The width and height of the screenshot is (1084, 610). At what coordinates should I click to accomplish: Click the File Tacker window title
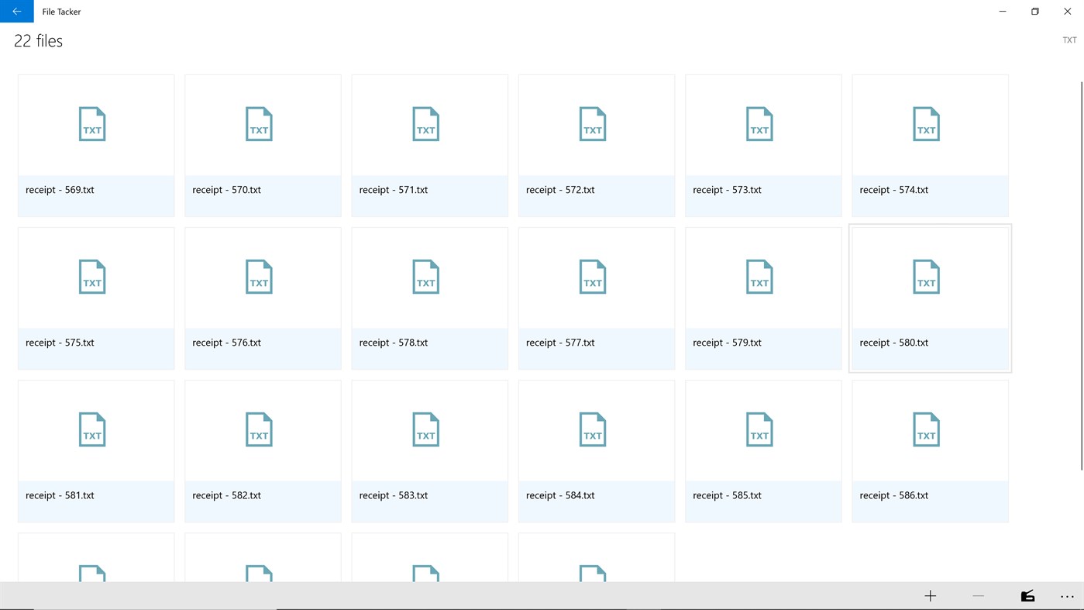click(61, 12)
